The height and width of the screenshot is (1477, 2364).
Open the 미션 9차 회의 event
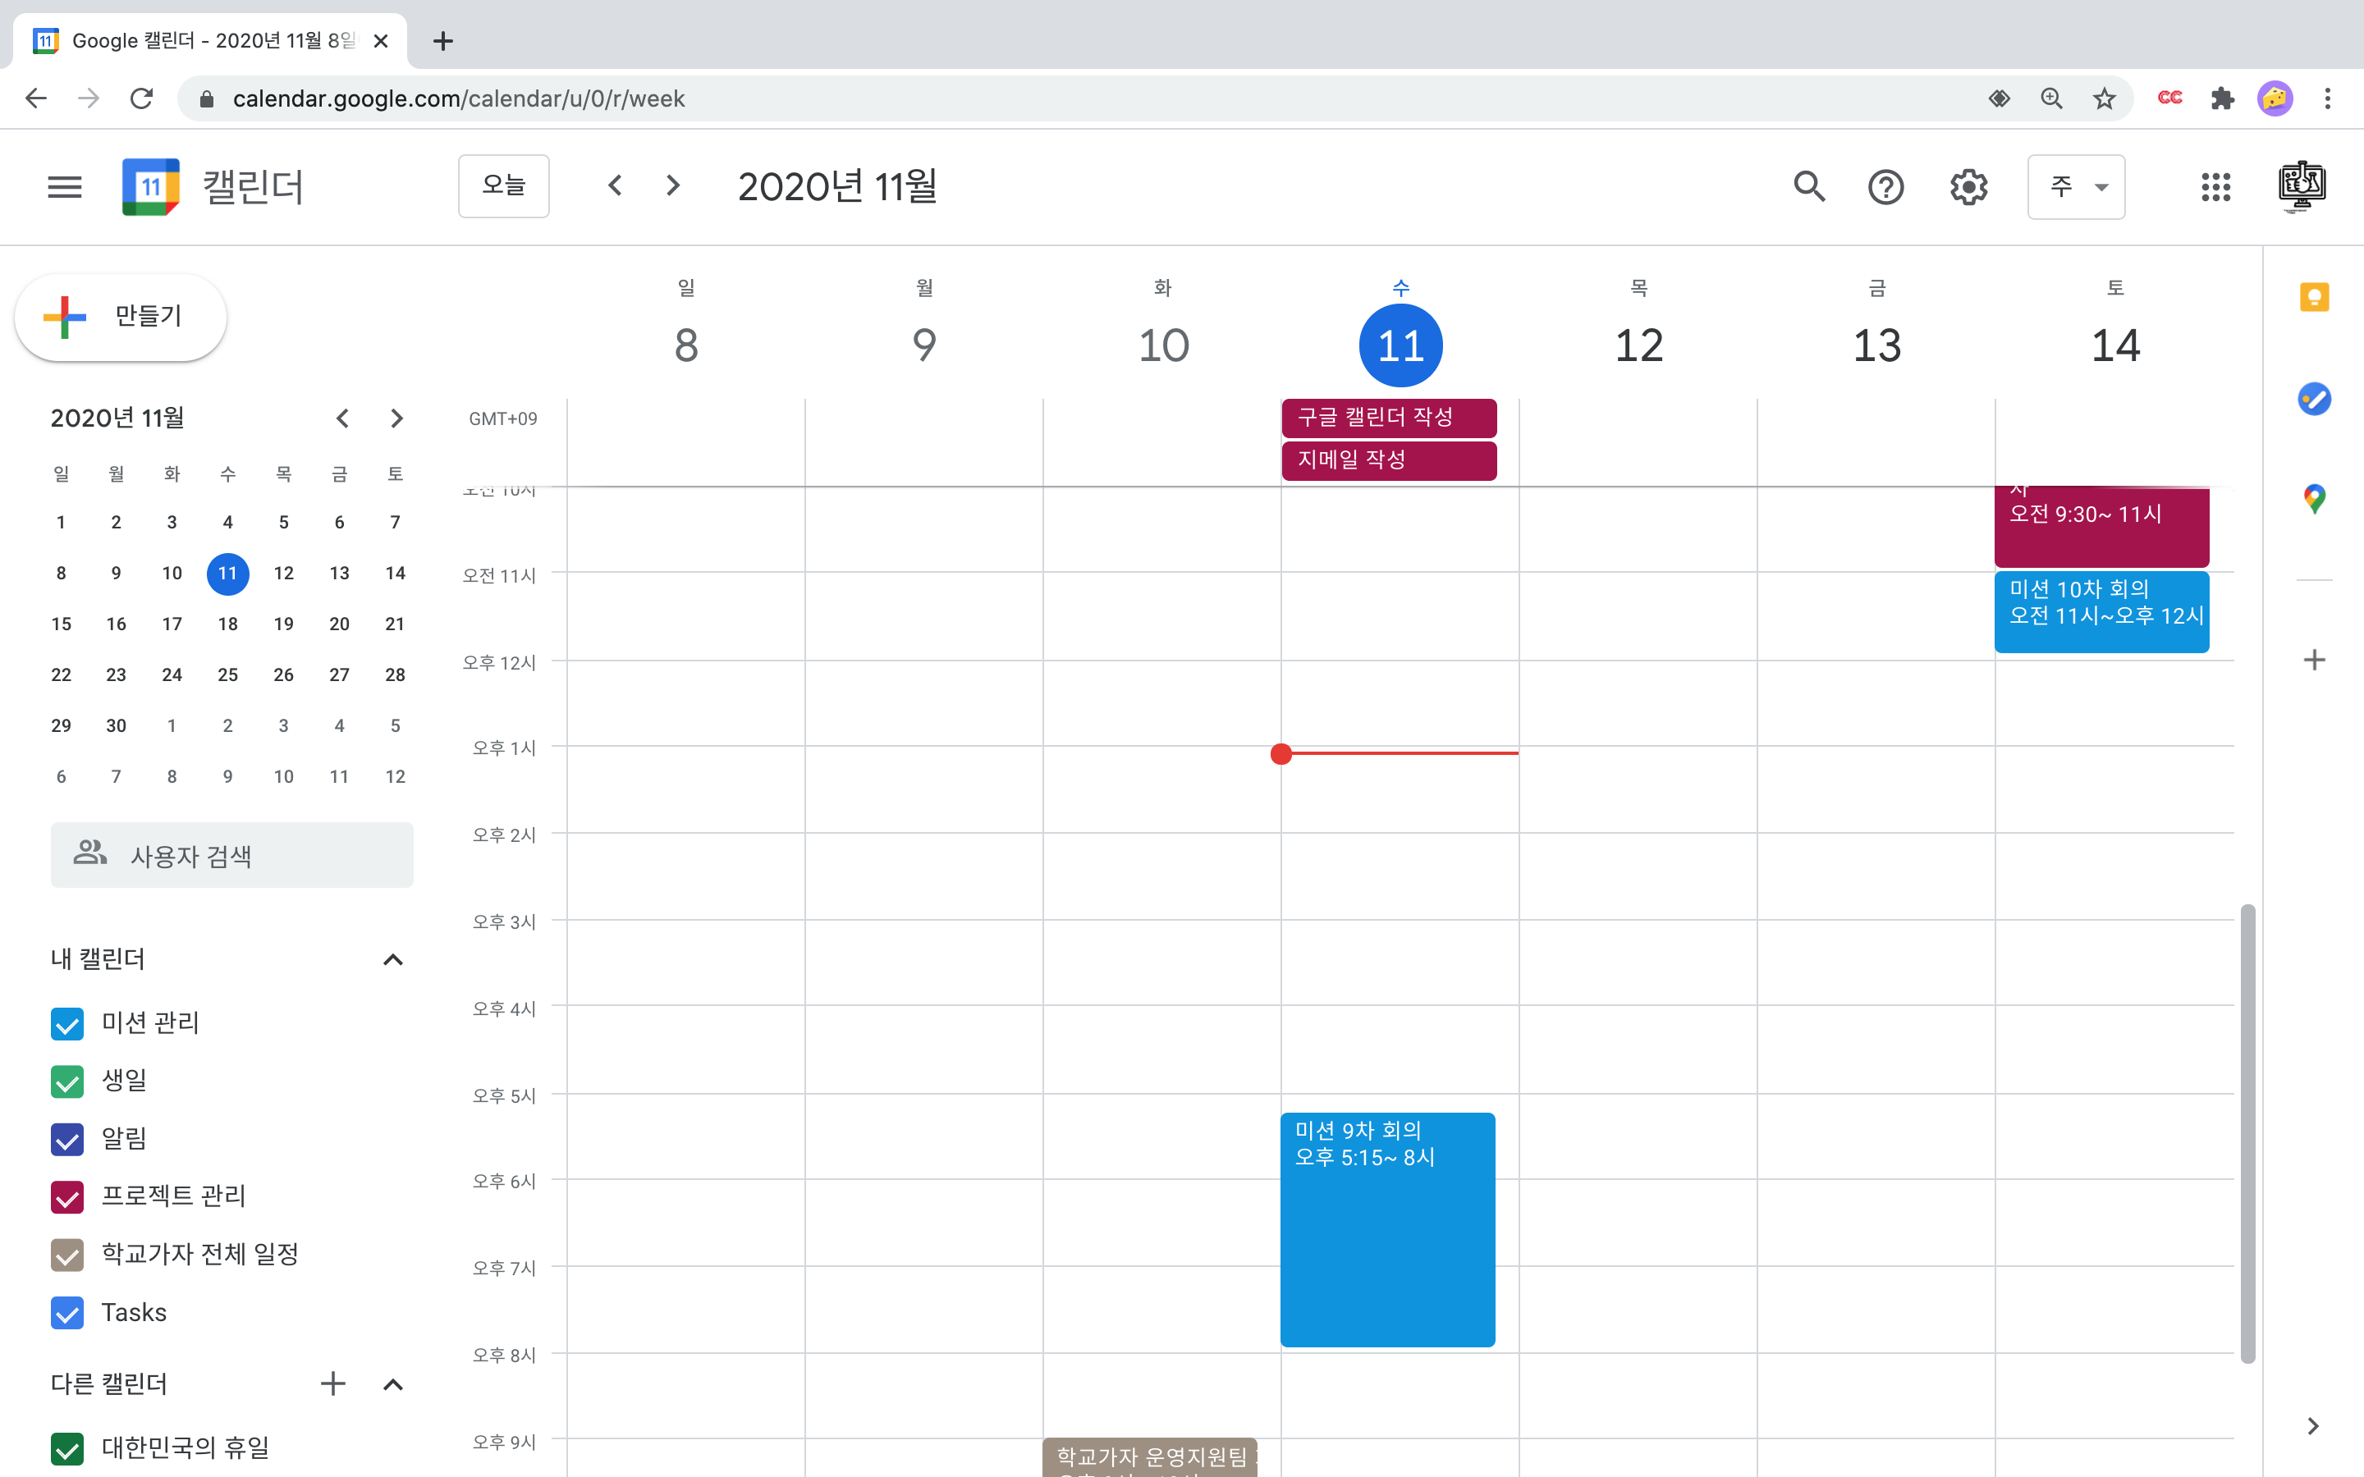[x=1387, y=1231]
